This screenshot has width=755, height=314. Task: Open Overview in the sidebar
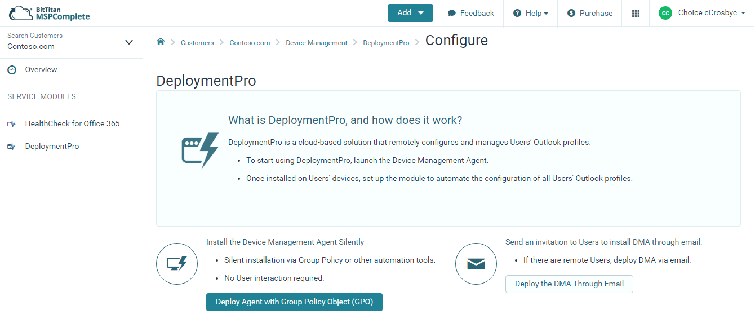[41, 70]
